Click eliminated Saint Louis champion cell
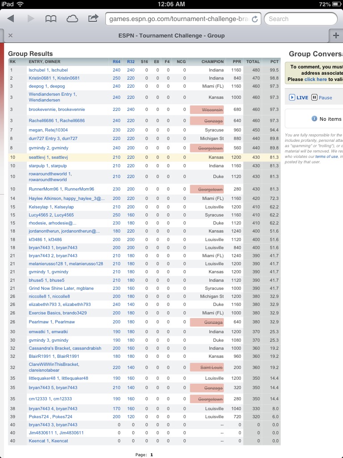The image size is (343, 458). (207, 368)
